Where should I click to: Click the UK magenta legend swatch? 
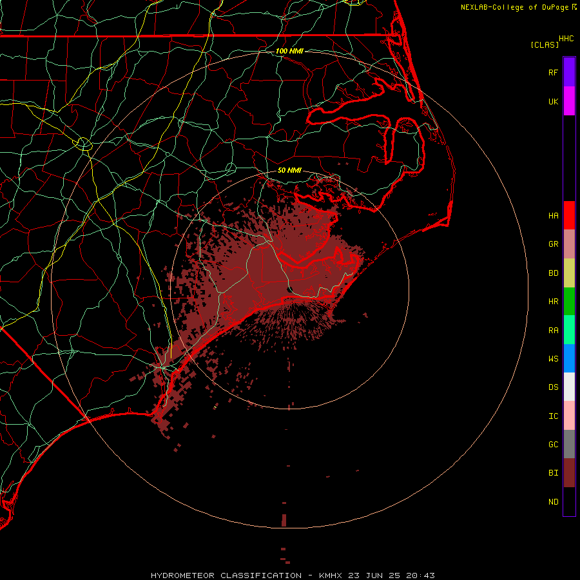569,101
